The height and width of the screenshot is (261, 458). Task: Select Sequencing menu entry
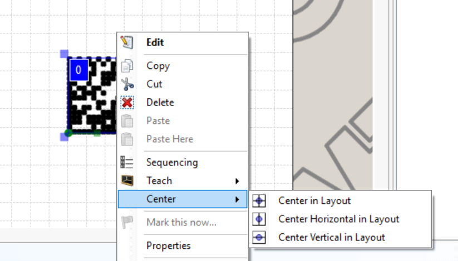tap(172, 162)
